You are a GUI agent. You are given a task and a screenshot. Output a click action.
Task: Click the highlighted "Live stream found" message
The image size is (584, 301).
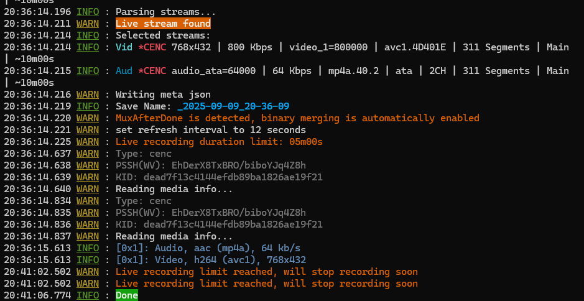[163, 24]
